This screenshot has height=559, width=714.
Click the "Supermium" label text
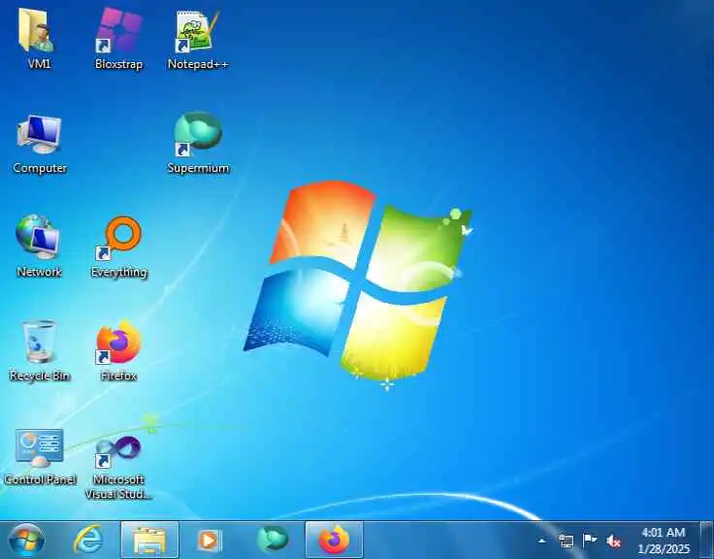click(198, 168)
